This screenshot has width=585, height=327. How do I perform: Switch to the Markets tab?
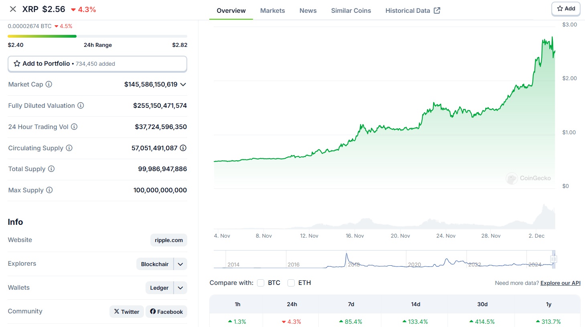pyautogui.click(x=273, y=10)
